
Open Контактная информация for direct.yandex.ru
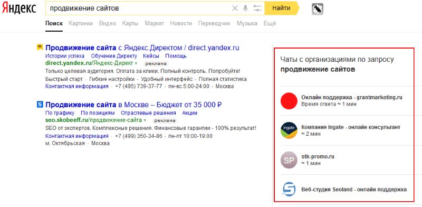coord(77,87)
